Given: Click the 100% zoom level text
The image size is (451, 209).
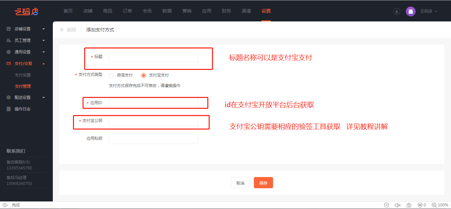Looking at the screenshot, I should tap(443, 205).
